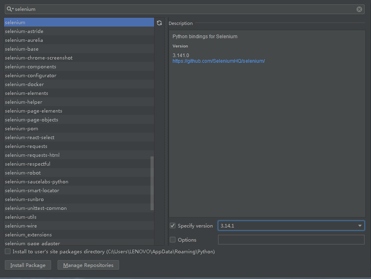Select the selenium package row

(x=79, y=22)
